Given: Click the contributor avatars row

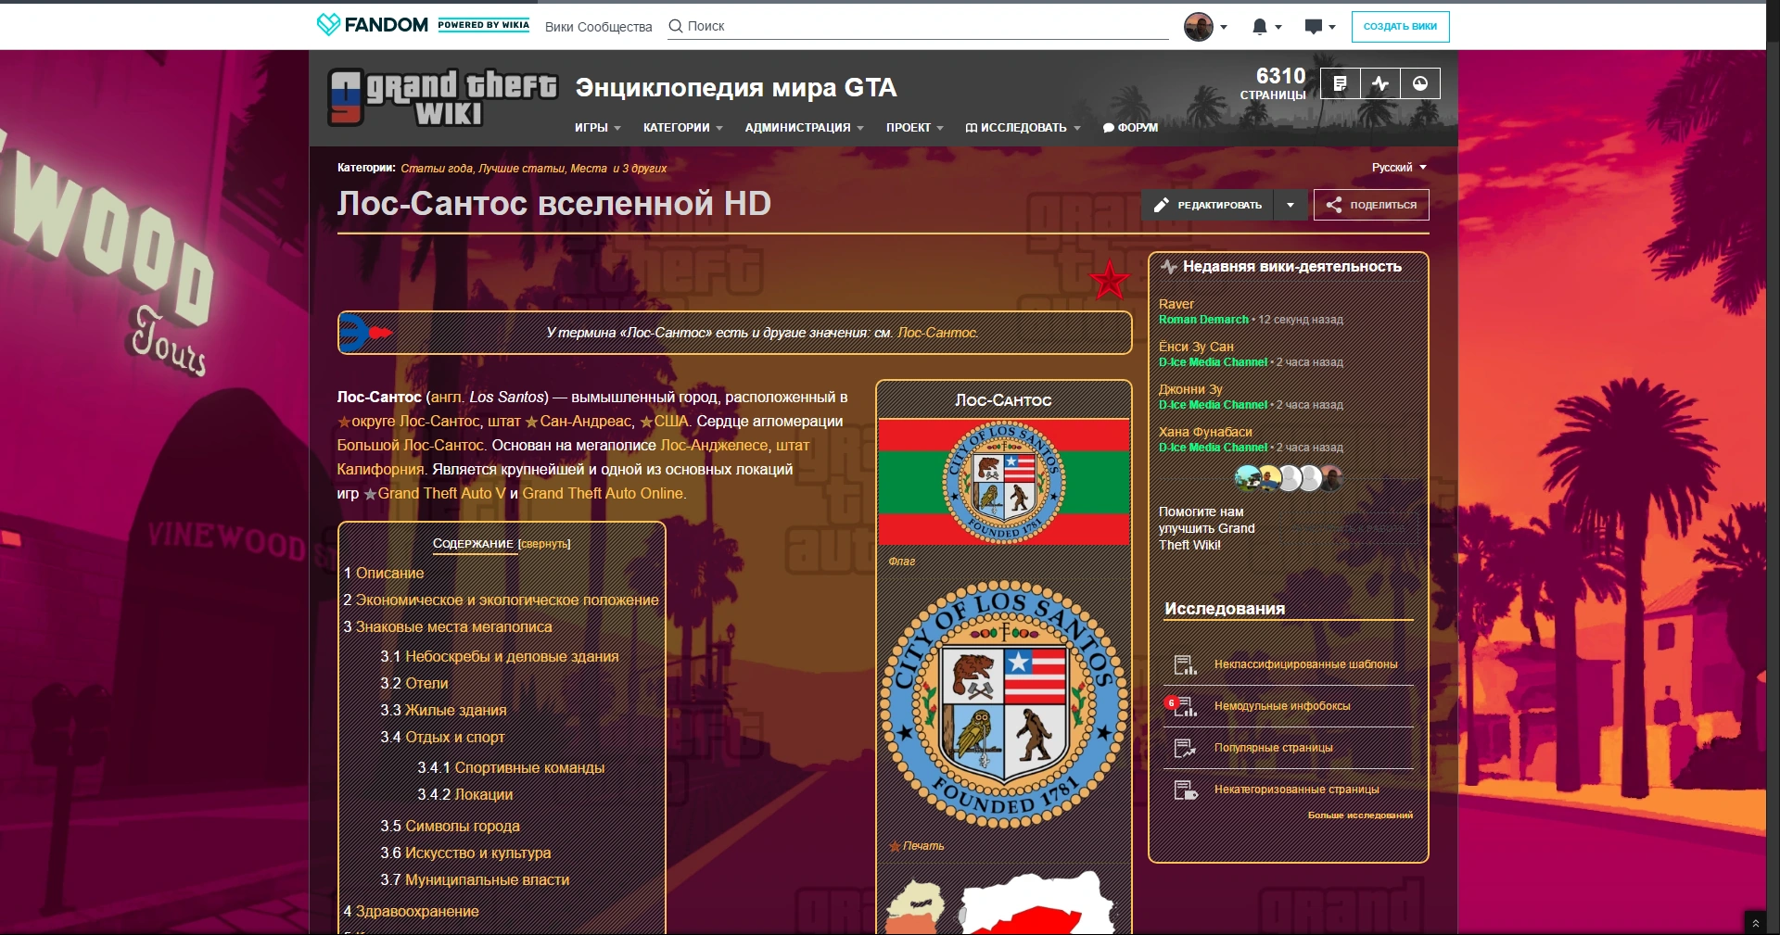Looking at the screenshot, I should (x=1289, y=478).
